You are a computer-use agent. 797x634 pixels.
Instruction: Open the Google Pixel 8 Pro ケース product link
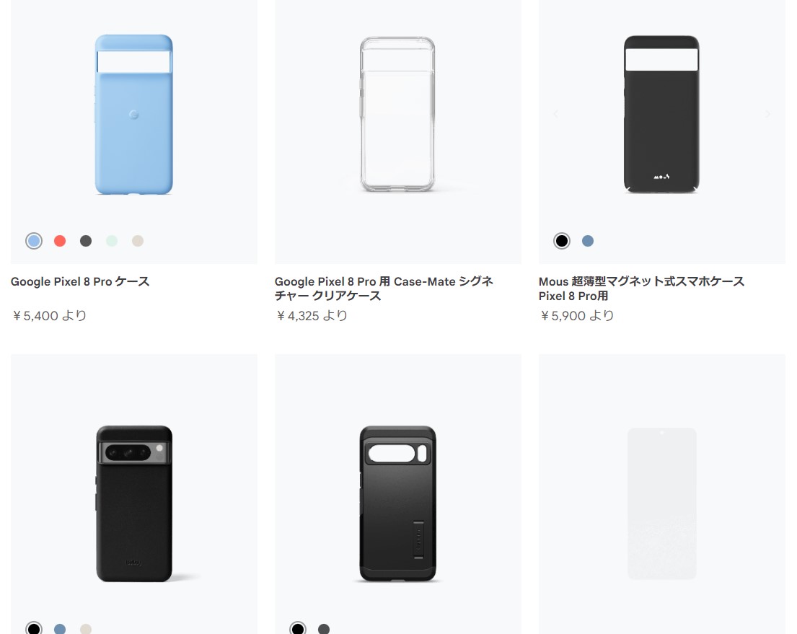coord(80,282)
